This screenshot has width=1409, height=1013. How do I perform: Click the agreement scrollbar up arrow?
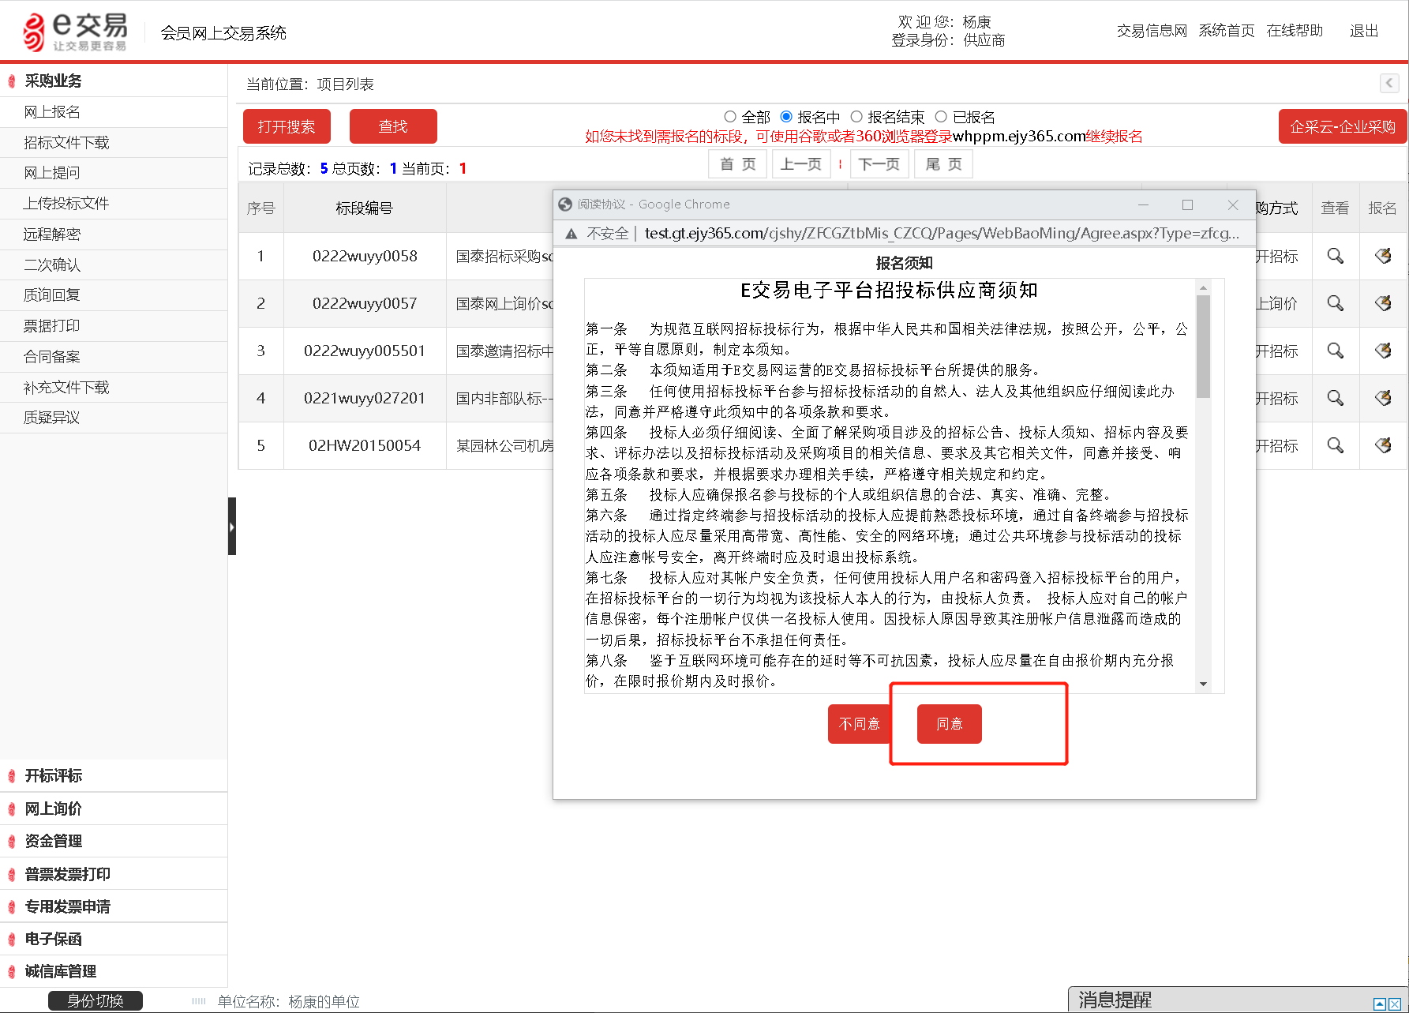tap(1203, 287)
